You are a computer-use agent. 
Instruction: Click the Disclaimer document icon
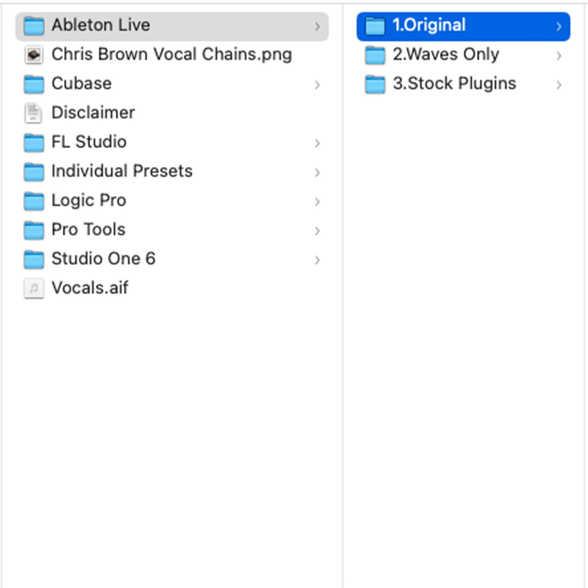coord(33,113)
